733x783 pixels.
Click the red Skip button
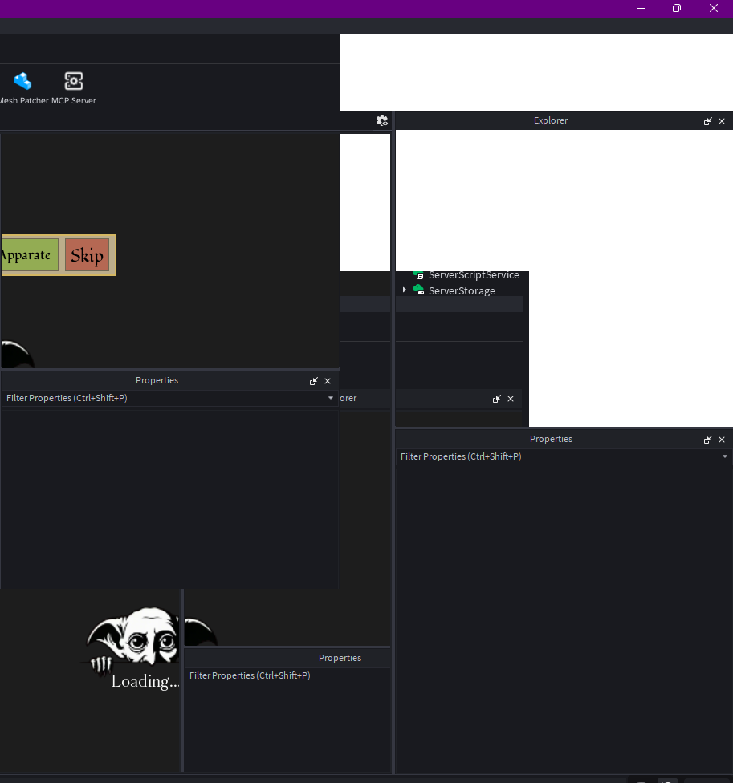point(87,254)
